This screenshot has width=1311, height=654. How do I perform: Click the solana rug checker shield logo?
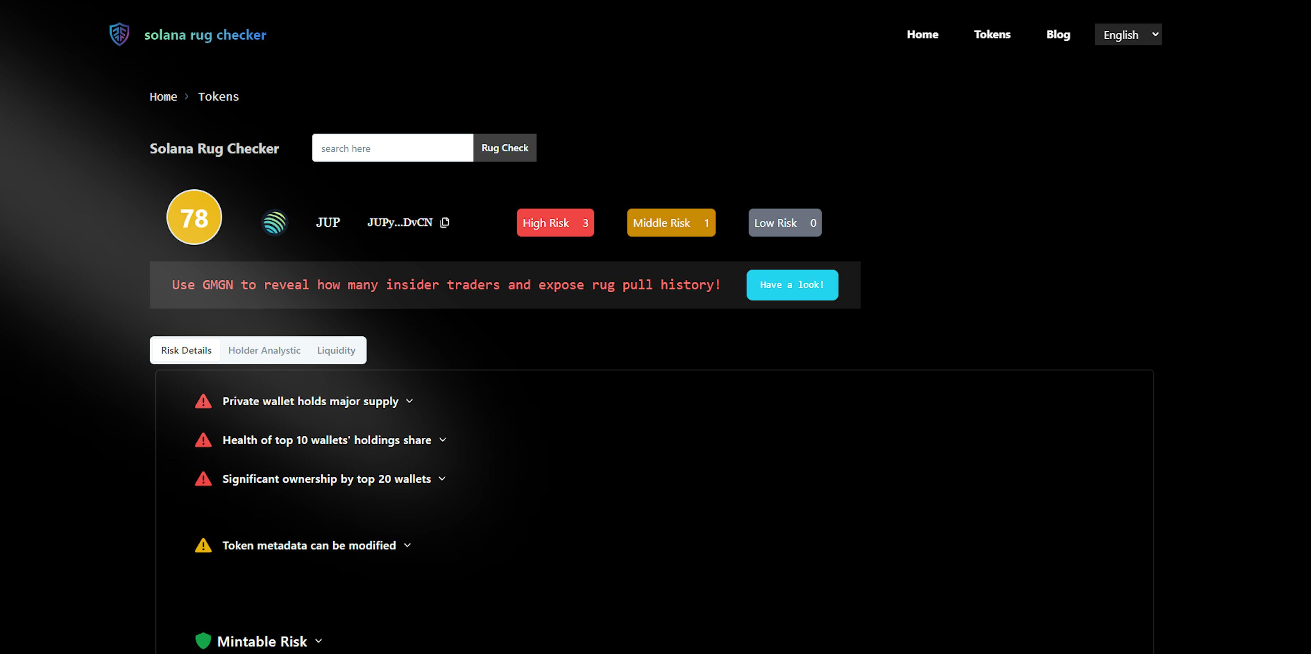120,34
